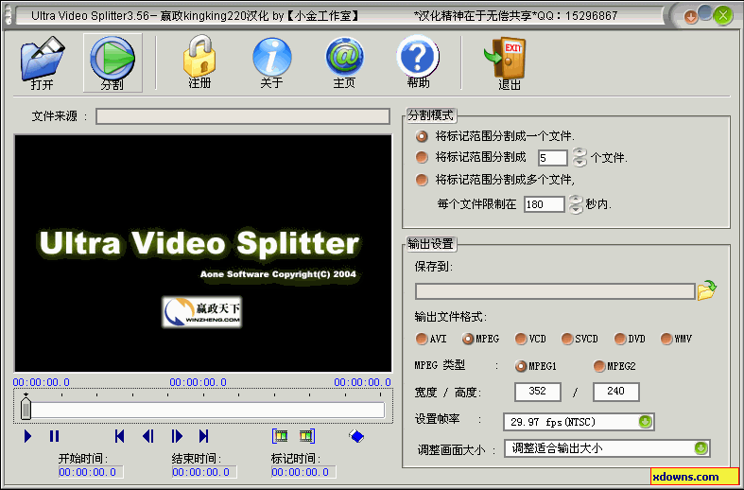Open the 设置帧率 frame rate dropdown

[x=646, y=422]
